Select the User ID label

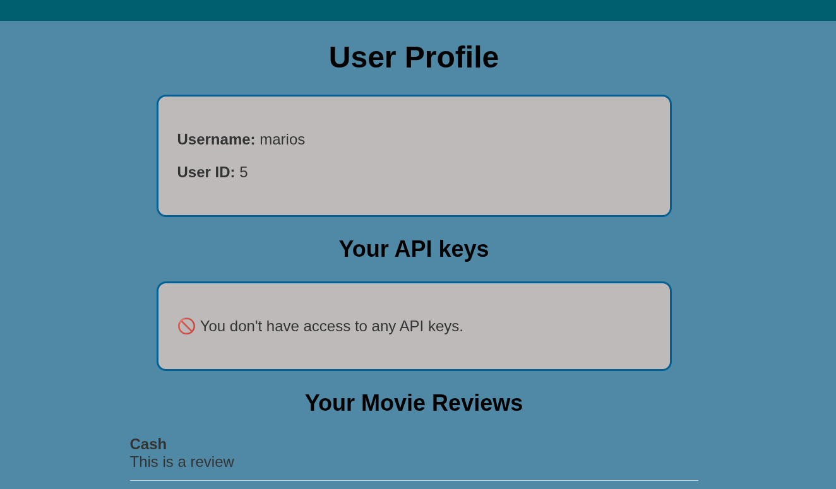point(206,172)
